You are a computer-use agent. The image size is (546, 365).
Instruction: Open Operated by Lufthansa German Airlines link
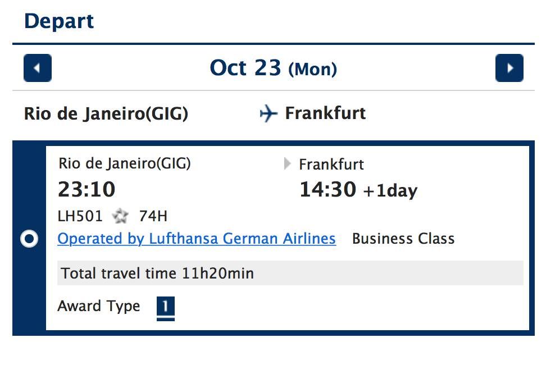[197, 239]
